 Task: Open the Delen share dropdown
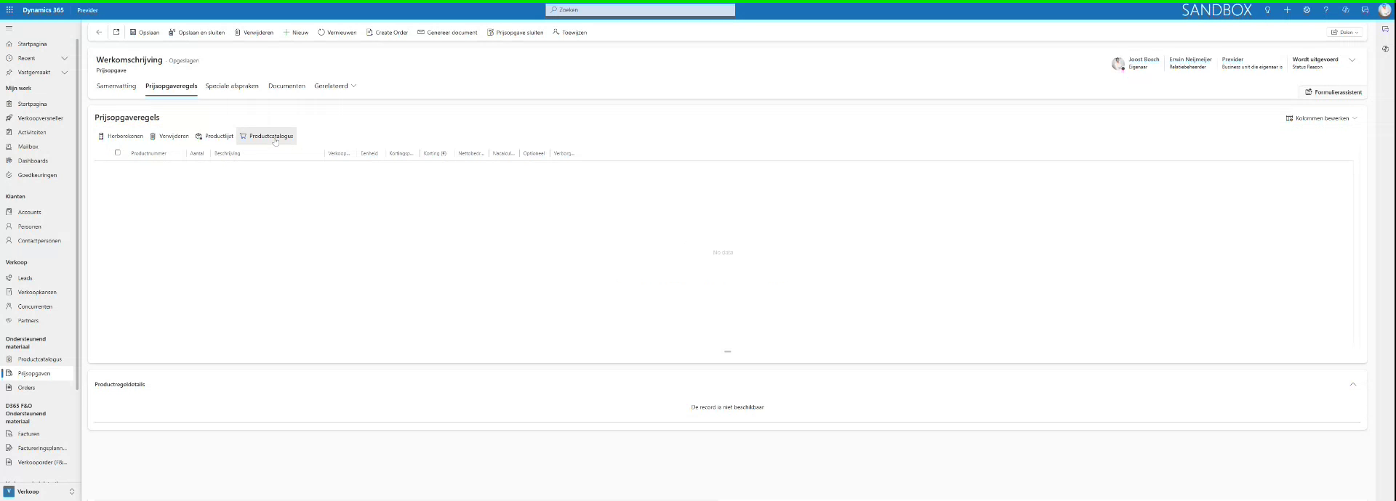tap(1344, 33)
